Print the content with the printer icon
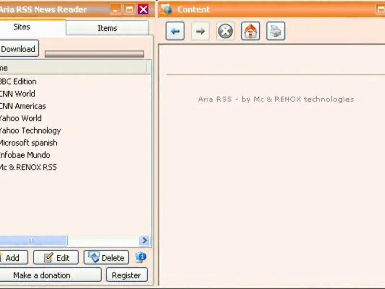The height and width of the screenshot is (289, 385). (276, 31)
